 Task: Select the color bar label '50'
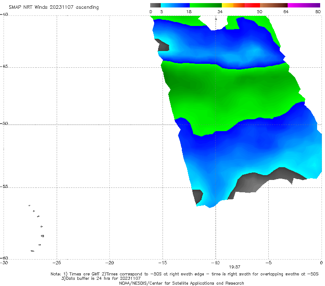coord(260,11)
